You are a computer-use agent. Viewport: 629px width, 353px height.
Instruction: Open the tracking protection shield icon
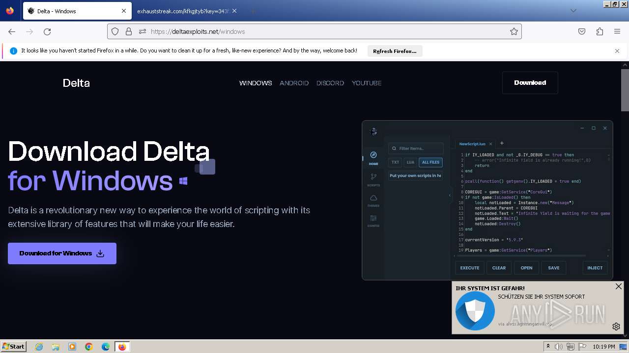[x=115, y=31]
